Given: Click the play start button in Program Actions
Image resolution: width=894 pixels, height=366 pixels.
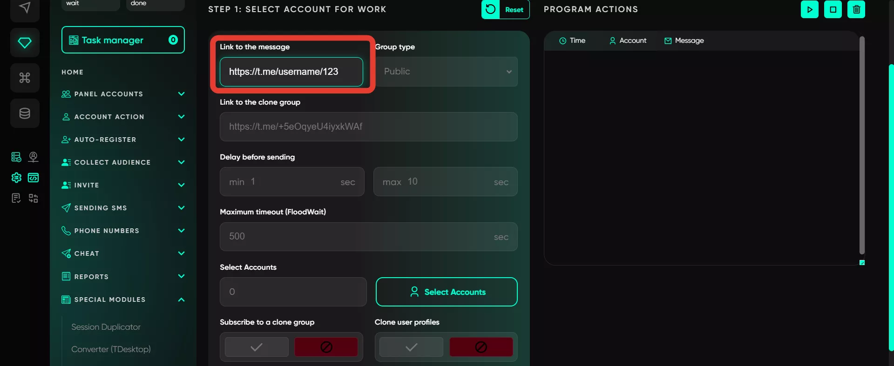Looking at the screenshot, I should coord(809,9).
